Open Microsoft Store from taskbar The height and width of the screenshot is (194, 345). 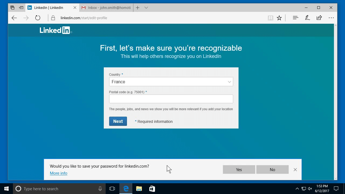152,189
